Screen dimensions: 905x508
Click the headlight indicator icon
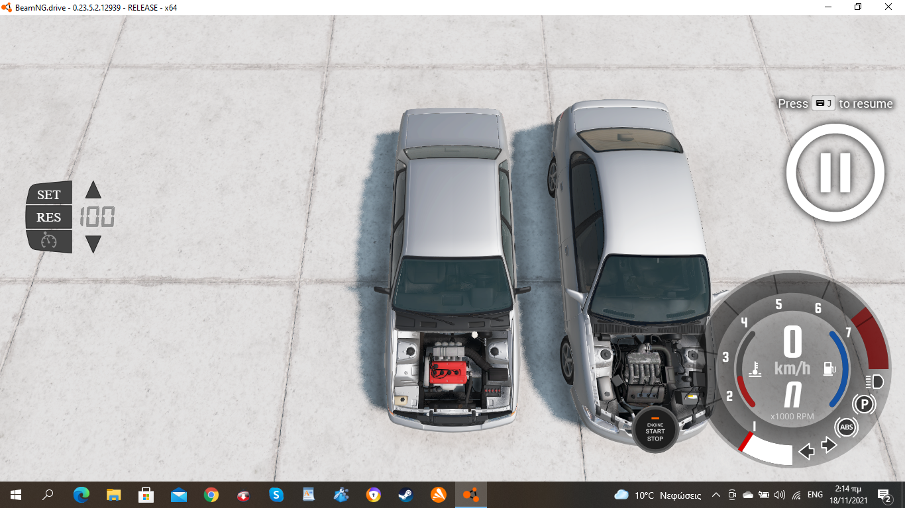tap(875, 382)
